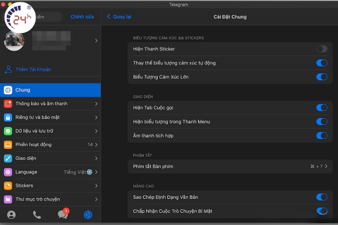
Task: Toggle Thay thế biểu tượng cảm xúc tự động
Action: (x=322, y=63)
